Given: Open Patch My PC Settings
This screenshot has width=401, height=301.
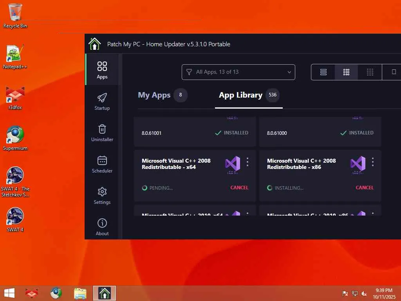Looking at the screenshot, I should coord(102,195).
